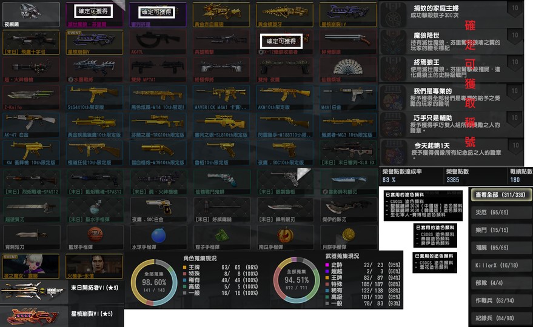Select the male gunman character card
This screenshot has width=533, height=327.
click(x=94, y=266)
